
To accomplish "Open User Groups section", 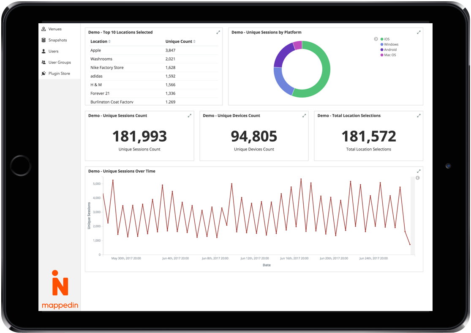I will coord(60,63).
